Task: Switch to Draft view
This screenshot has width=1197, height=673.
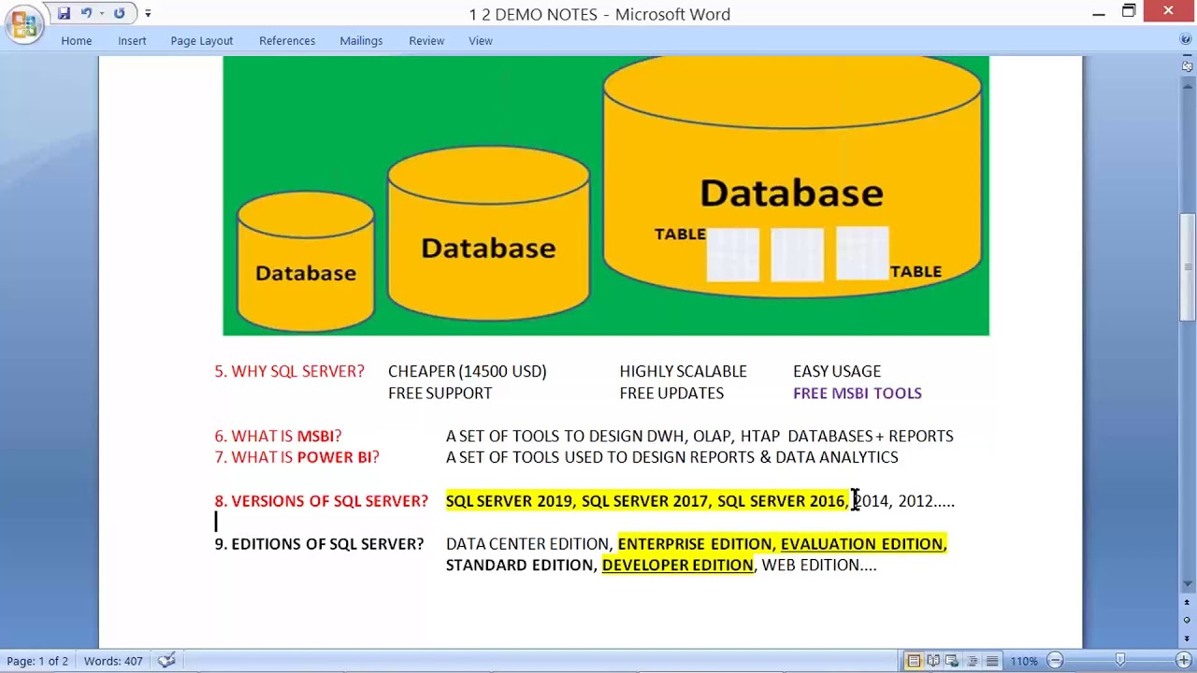Action: pos(991,661)
